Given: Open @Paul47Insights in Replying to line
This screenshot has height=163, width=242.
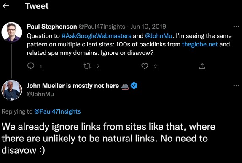Looking at the screenshot, I should 57,111.
